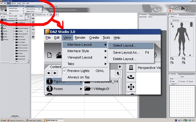Open the DAZ Animals folder in Content list
Image resolution: width=196 pixels, height=122 pixels.
coord(21,39)
